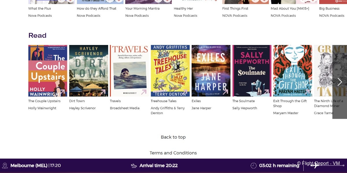Click 'Arrival time 20:22' in the status bar

point(158,166)
